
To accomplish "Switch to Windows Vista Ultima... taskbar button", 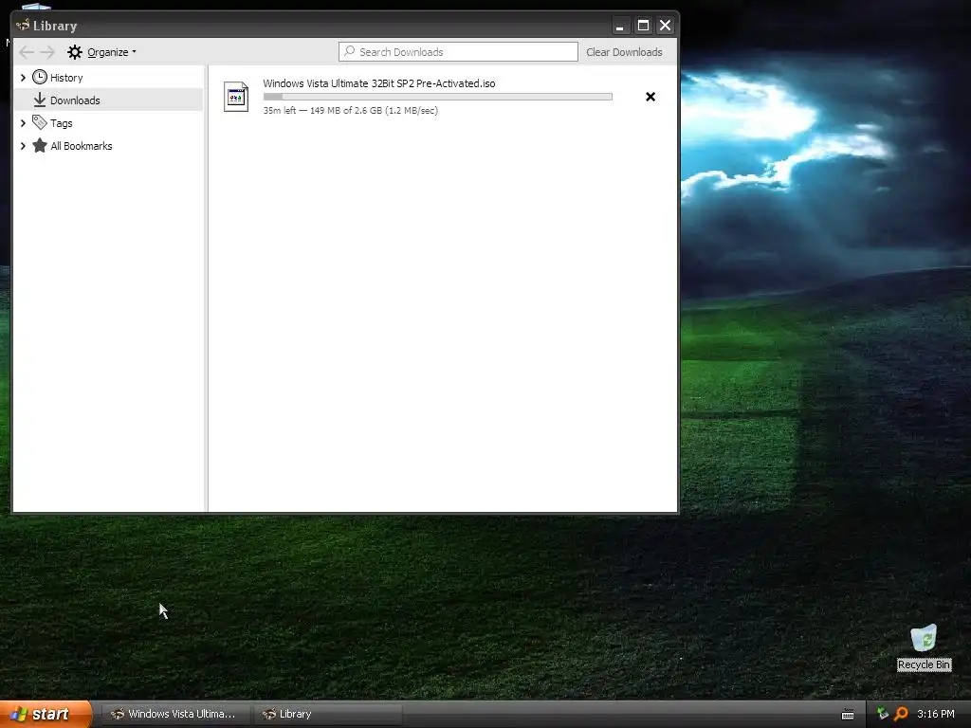I will point(175,714).
